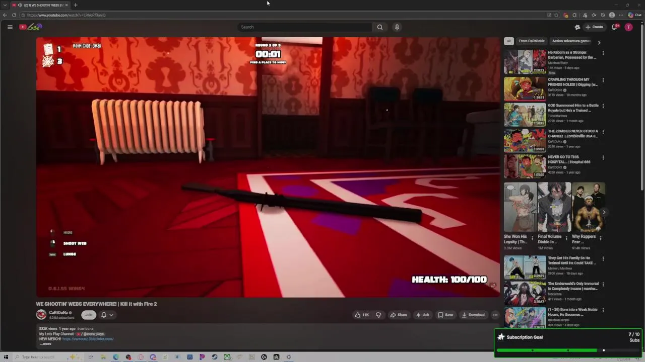The width and height of the screenshot is (645, 362).
Task: Save the video to a playlist
Action: point(445,315)
